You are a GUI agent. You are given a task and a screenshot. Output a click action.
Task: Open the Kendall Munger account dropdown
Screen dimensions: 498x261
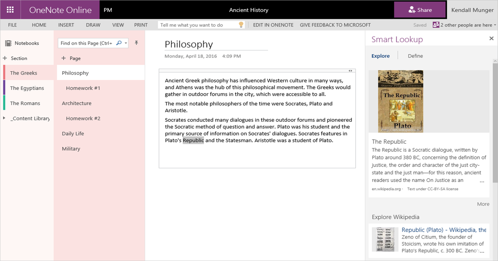coord(472,10)
